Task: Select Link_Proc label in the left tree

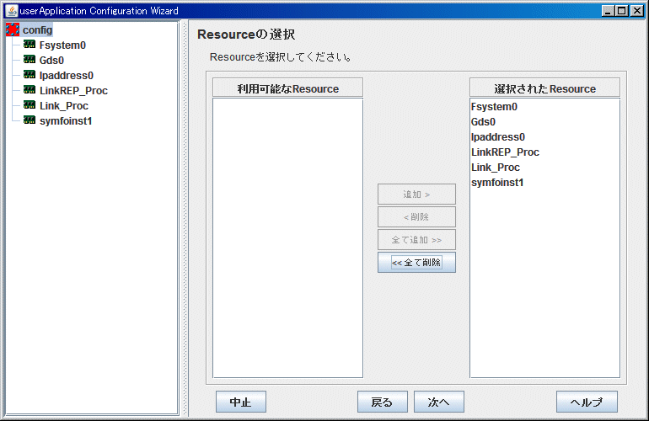Action: click(x=64, y=106)
